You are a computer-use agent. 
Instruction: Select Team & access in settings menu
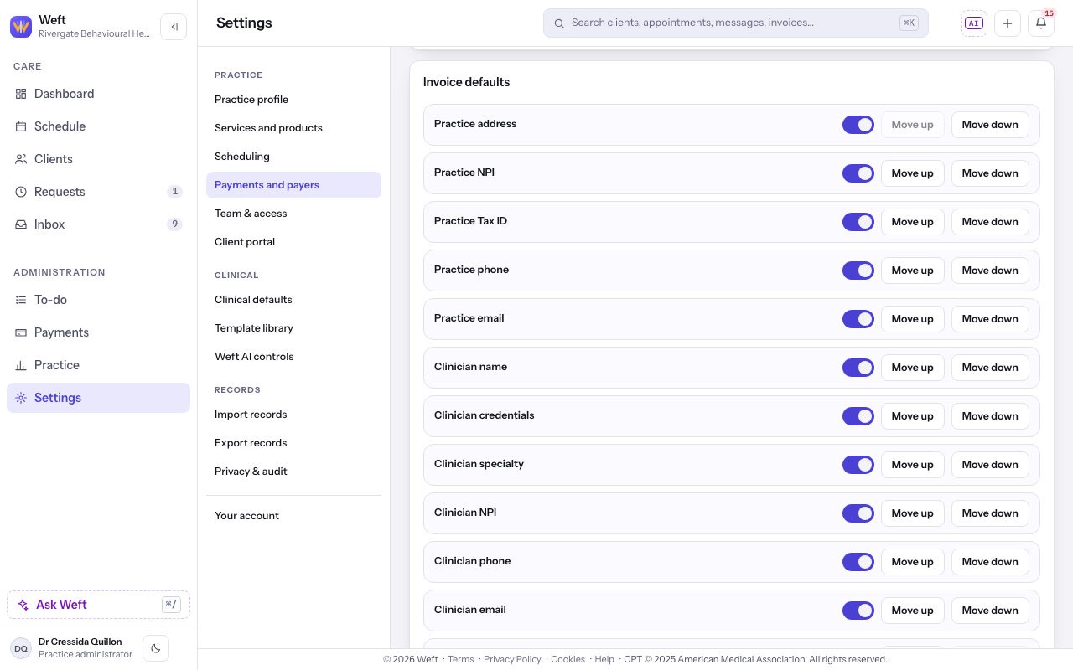(293, 214)
